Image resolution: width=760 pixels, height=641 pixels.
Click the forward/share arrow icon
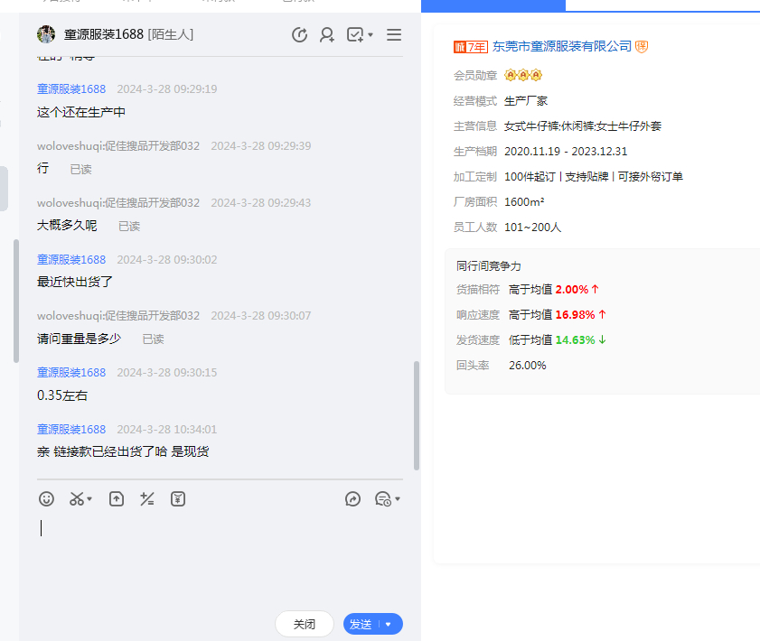[x=353, y=498]
